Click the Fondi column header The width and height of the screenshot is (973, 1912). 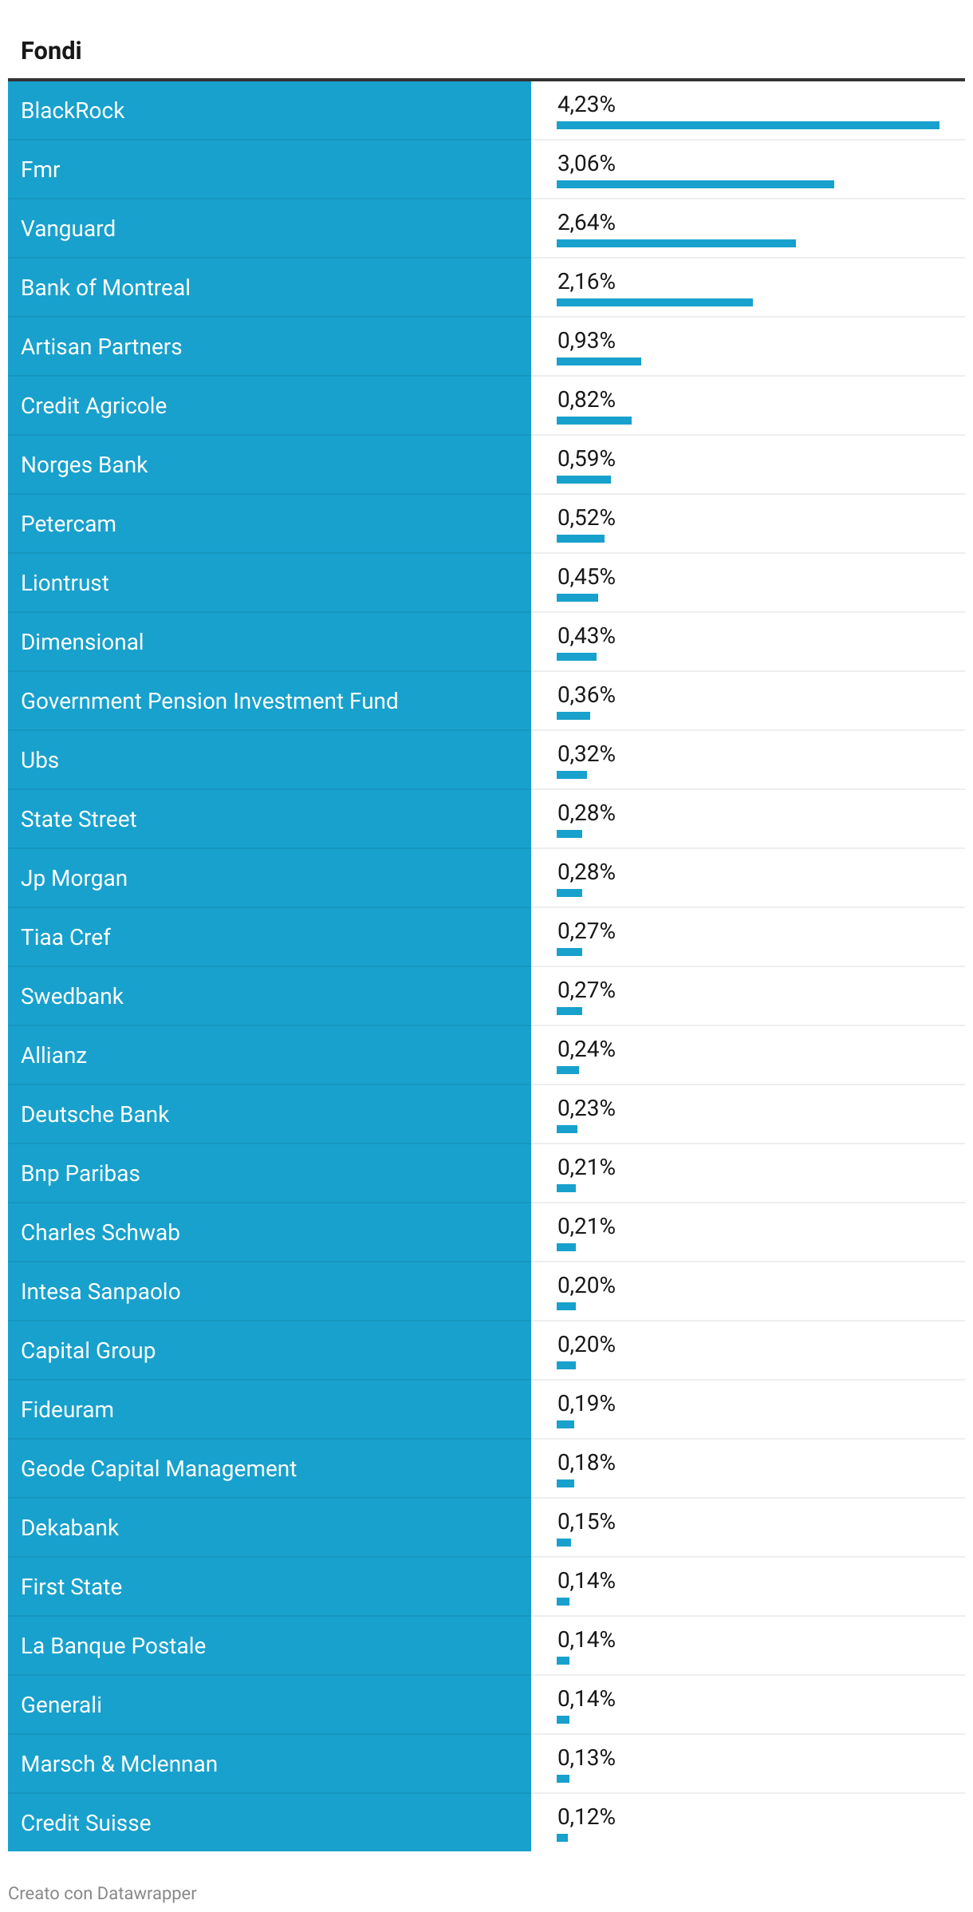pos(51,51)
